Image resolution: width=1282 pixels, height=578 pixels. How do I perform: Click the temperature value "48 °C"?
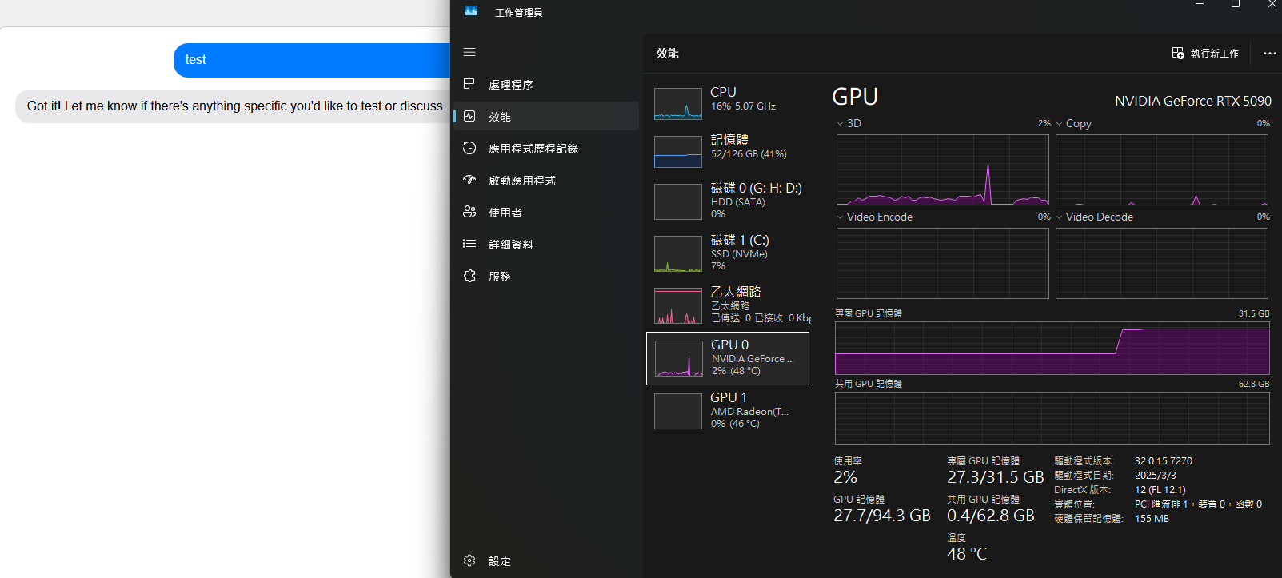[x=967, y=553]
